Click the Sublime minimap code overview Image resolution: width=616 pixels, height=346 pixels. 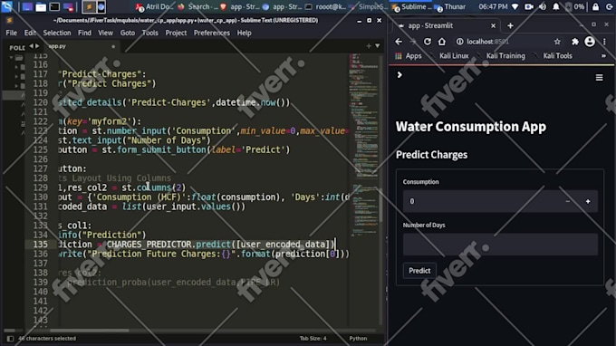click(x=364, y=145)
